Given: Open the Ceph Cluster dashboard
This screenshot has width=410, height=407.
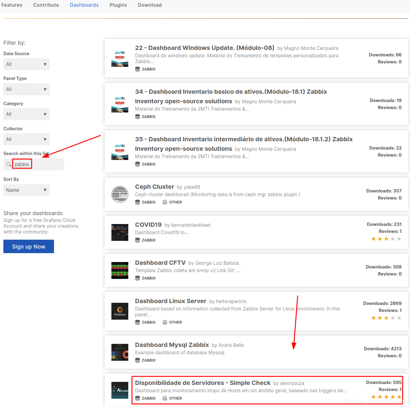Looking at the screenshot, I should pos(154,187).
